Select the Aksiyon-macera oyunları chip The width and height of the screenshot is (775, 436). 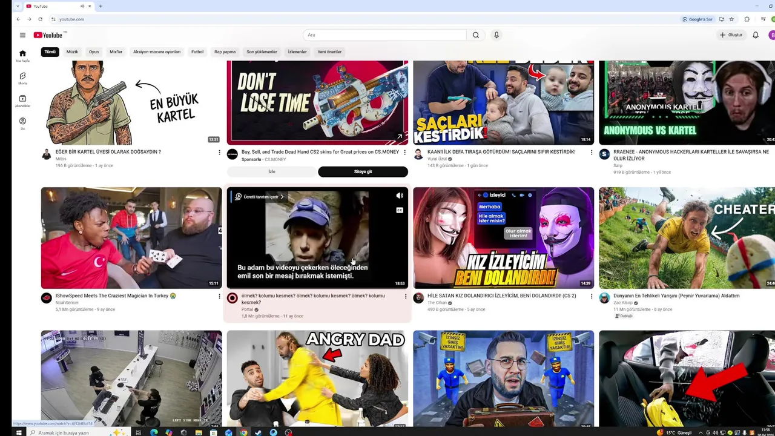(x=157, y=52)
